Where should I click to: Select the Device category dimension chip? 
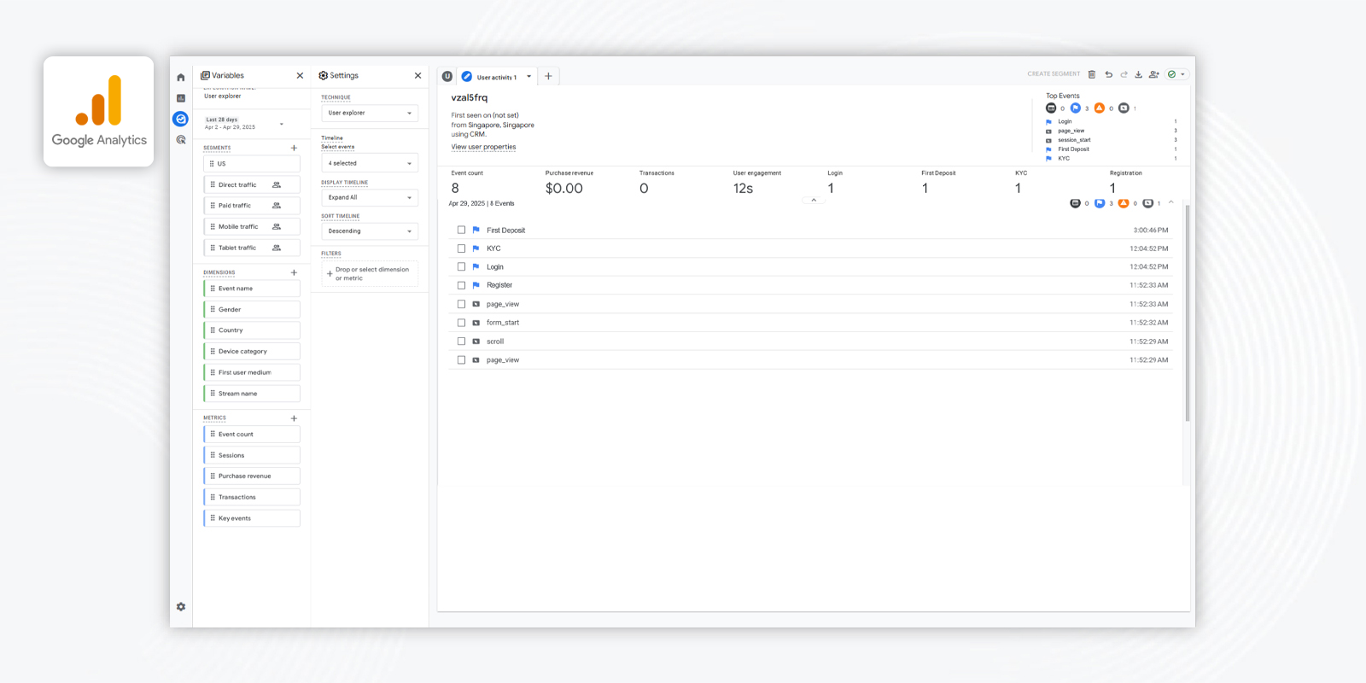coord(252,352)
